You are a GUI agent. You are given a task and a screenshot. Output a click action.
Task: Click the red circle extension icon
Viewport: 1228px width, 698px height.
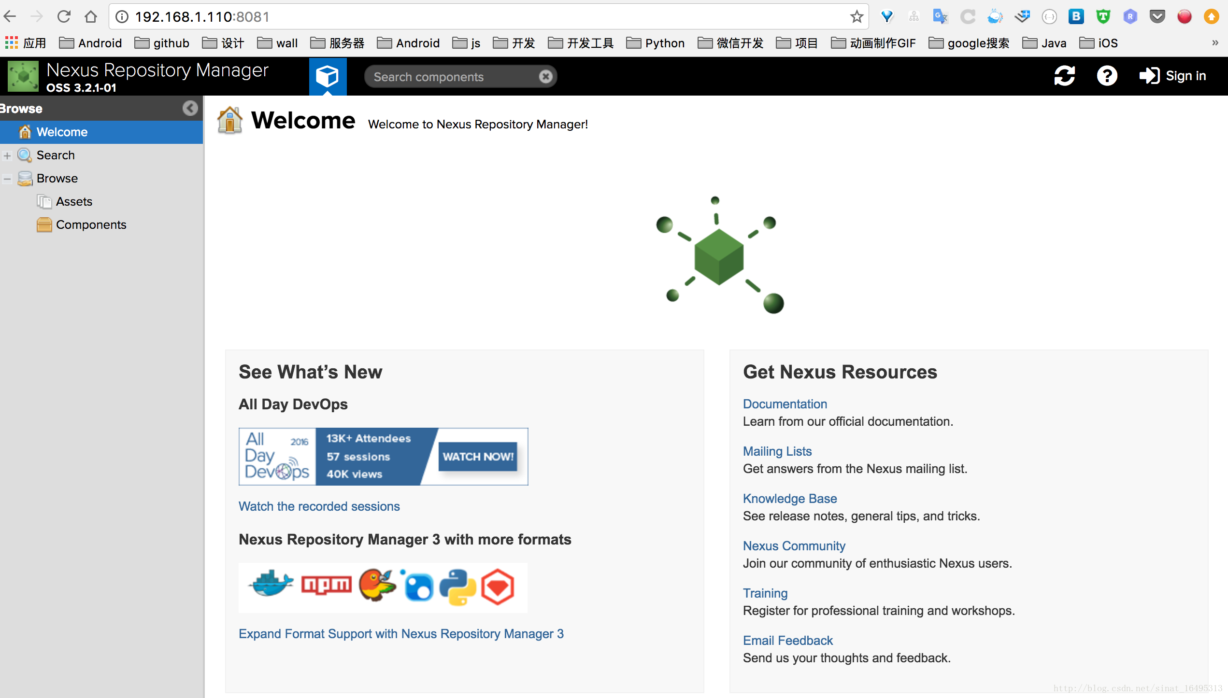(1184, 17)
